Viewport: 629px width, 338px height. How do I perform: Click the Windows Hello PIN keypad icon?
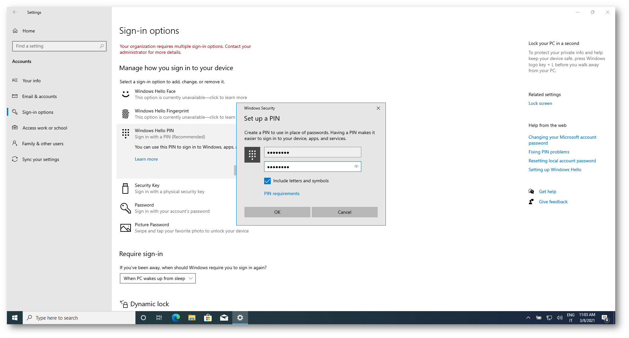point(126,133)
